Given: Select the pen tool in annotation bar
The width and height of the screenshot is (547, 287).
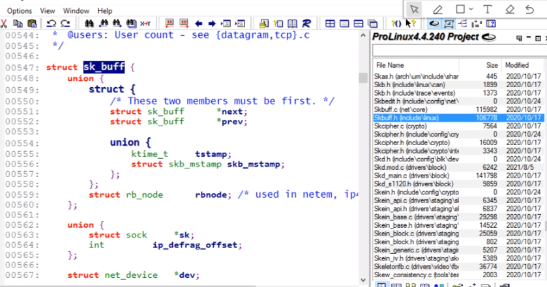Looking at the screenshot, I should click(437, 9).
